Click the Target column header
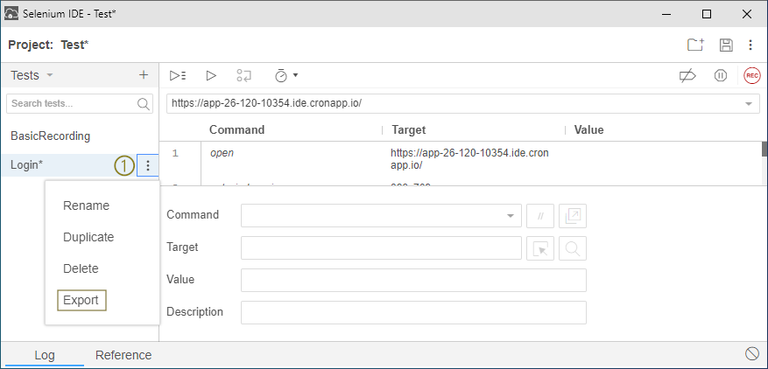The height and width of the screenshot is (369, 768). point(409,129)
